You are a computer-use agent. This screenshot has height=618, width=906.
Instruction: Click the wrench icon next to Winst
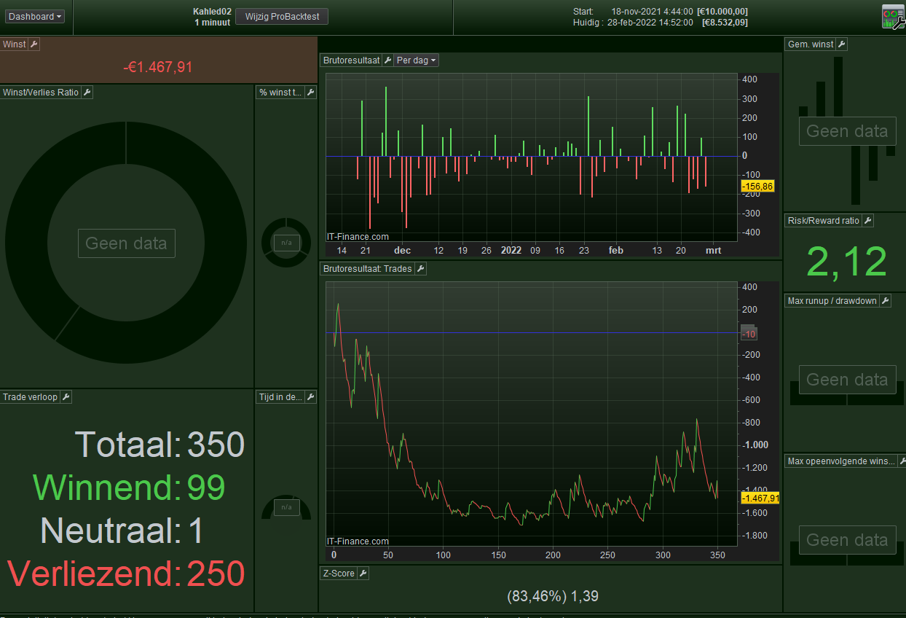[34, 44]
